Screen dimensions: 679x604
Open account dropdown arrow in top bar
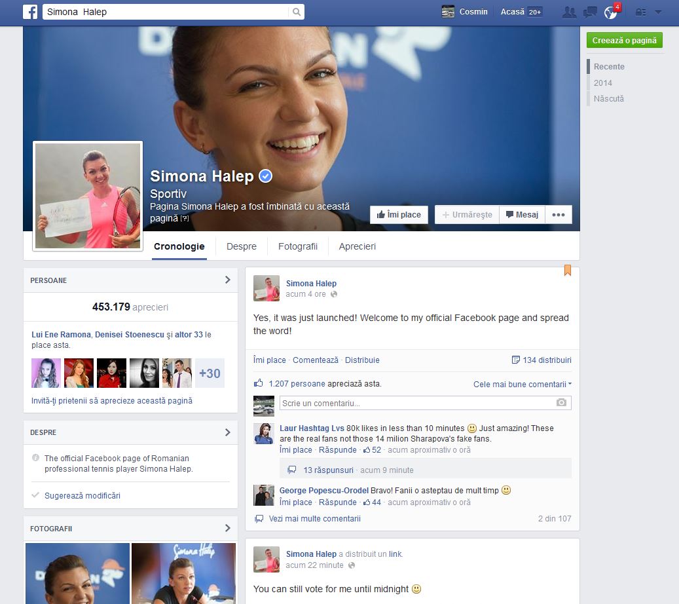point(658,12)
